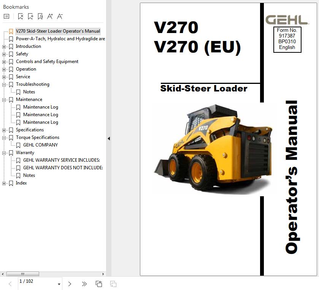
Task: Open the first Maintenance Log bookmark
Action: (x=40, y=107)
